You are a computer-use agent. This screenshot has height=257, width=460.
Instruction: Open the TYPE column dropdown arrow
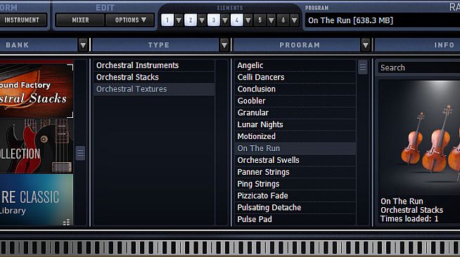(224, 45)
